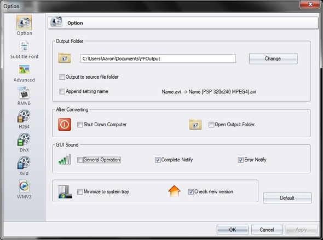This screenshot has width=323, height=240.
Task: Click the Default button
Action: 287,198
